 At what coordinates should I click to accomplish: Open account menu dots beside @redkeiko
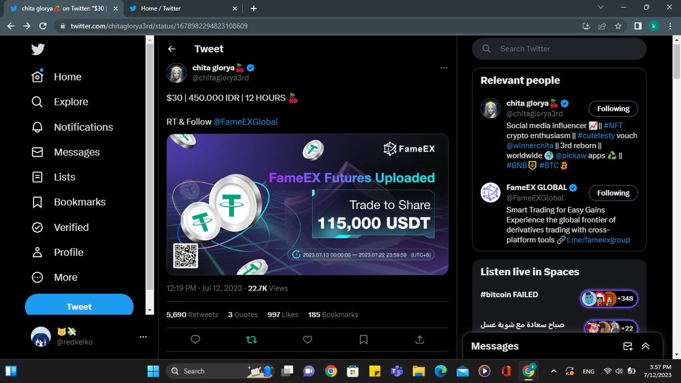[x=143, y=336]
